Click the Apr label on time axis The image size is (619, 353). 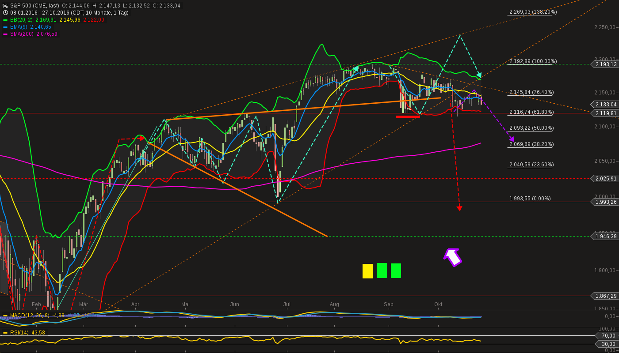tap(135, 304)
